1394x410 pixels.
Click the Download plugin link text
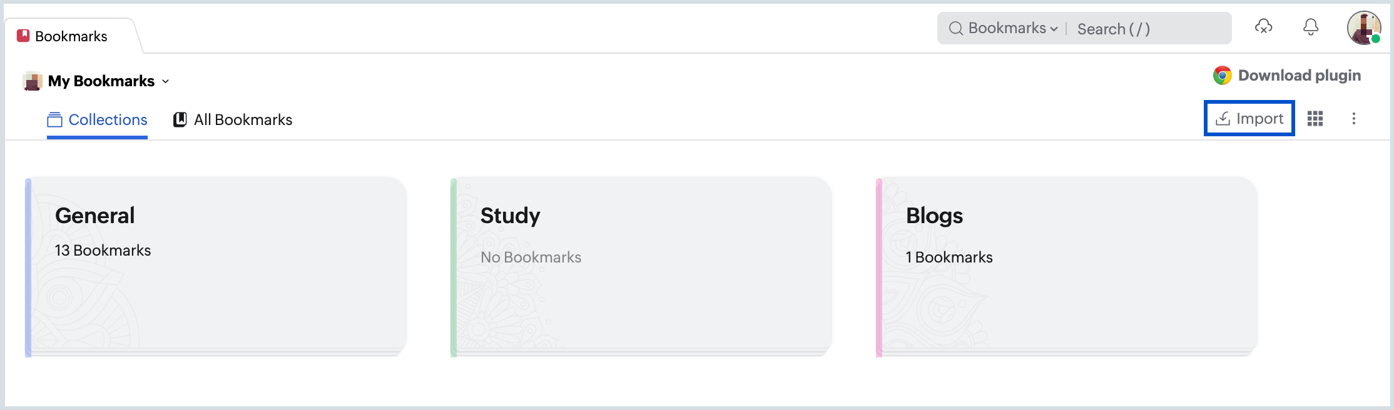click(1299, 76)
